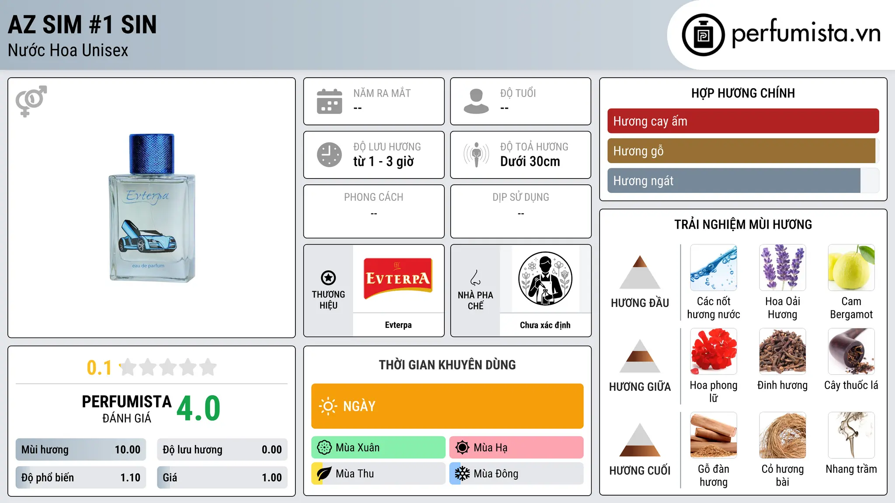
Task: Click the green Mùa Xuân season bar
Action: click(378, 448)
